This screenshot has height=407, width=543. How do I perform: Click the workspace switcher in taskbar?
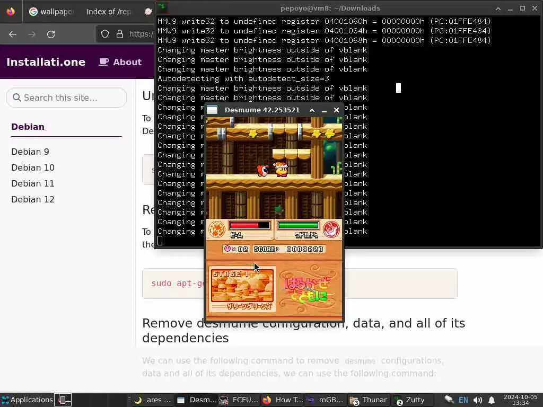coord(63,400)
